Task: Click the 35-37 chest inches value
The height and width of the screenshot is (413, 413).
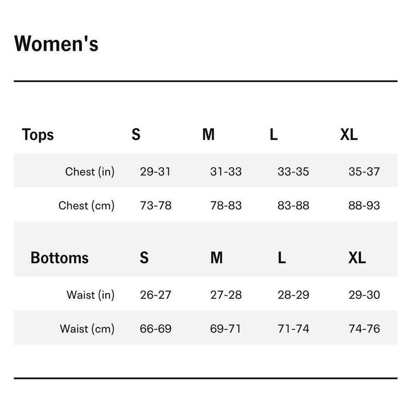Action: click(364, 172)
